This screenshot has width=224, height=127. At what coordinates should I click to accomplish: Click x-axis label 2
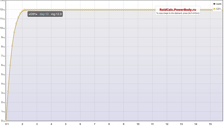(x=22, y=124)
